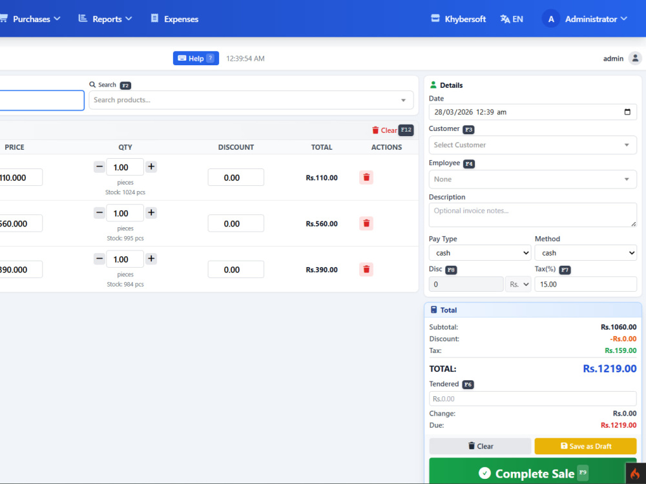Open the payment Method dropdown

tap(585, 253)
